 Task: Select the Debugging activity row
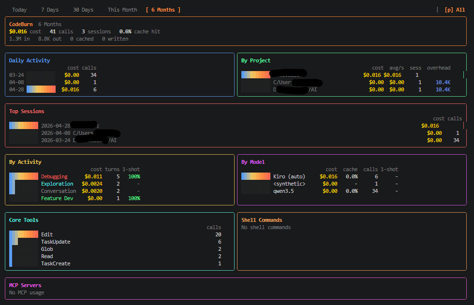(x=74, y=176)
